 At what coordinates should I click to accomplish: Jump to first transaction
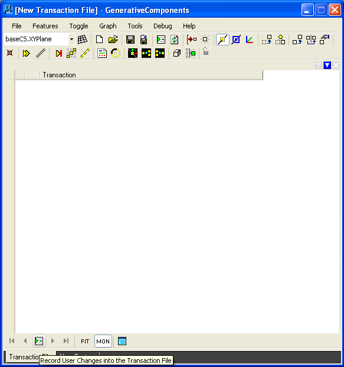pos(12,341)
